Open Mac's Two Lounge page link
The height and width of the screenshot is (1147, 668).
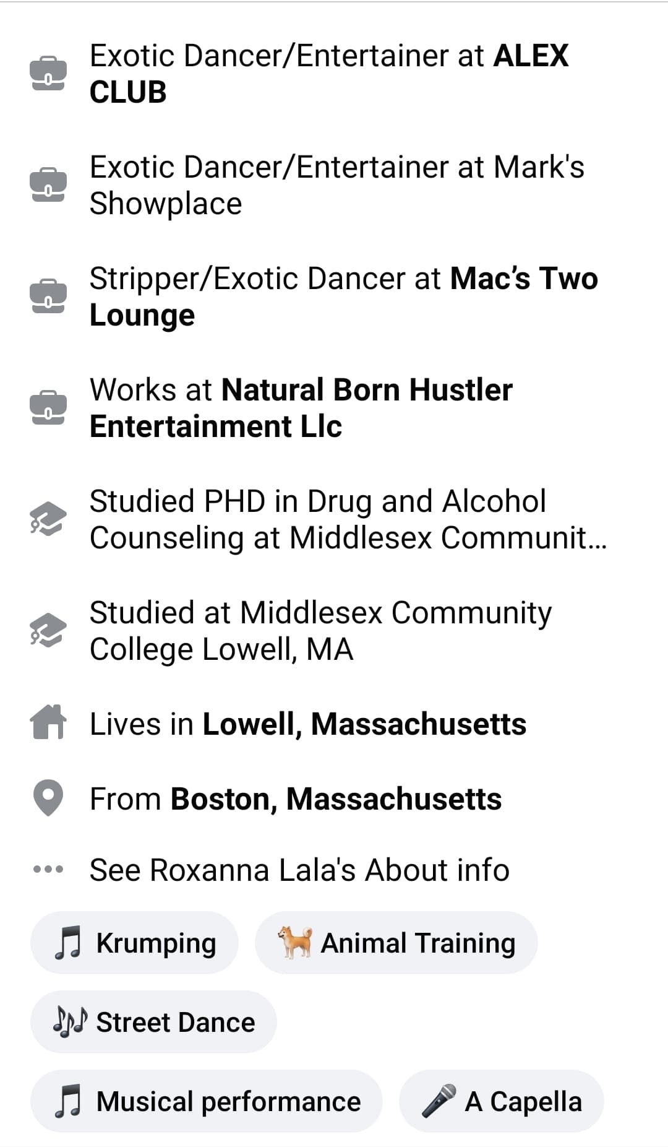coord(523,279)
